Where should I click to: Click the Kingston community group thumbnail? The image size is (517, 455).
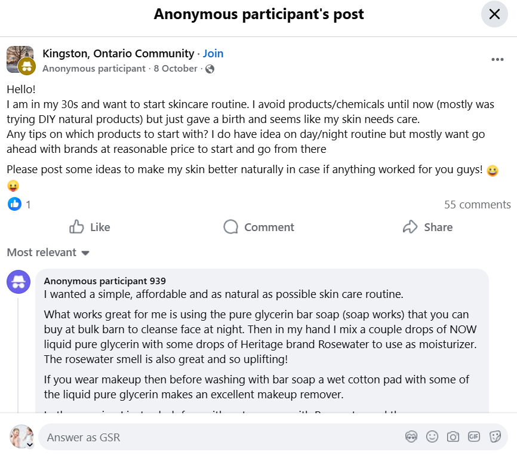click(19, 59)
